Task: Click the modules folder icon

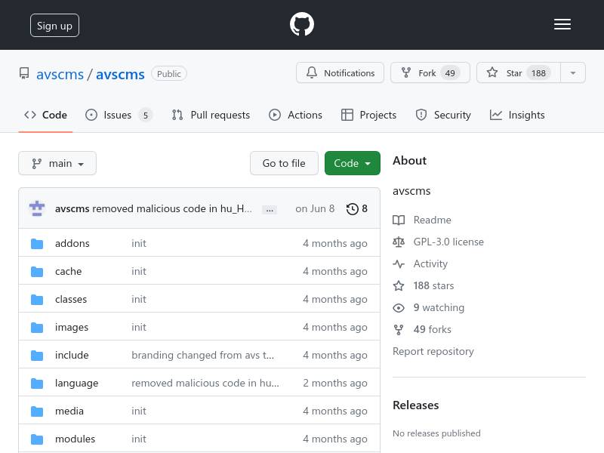Action: click(x=37, y=439)
